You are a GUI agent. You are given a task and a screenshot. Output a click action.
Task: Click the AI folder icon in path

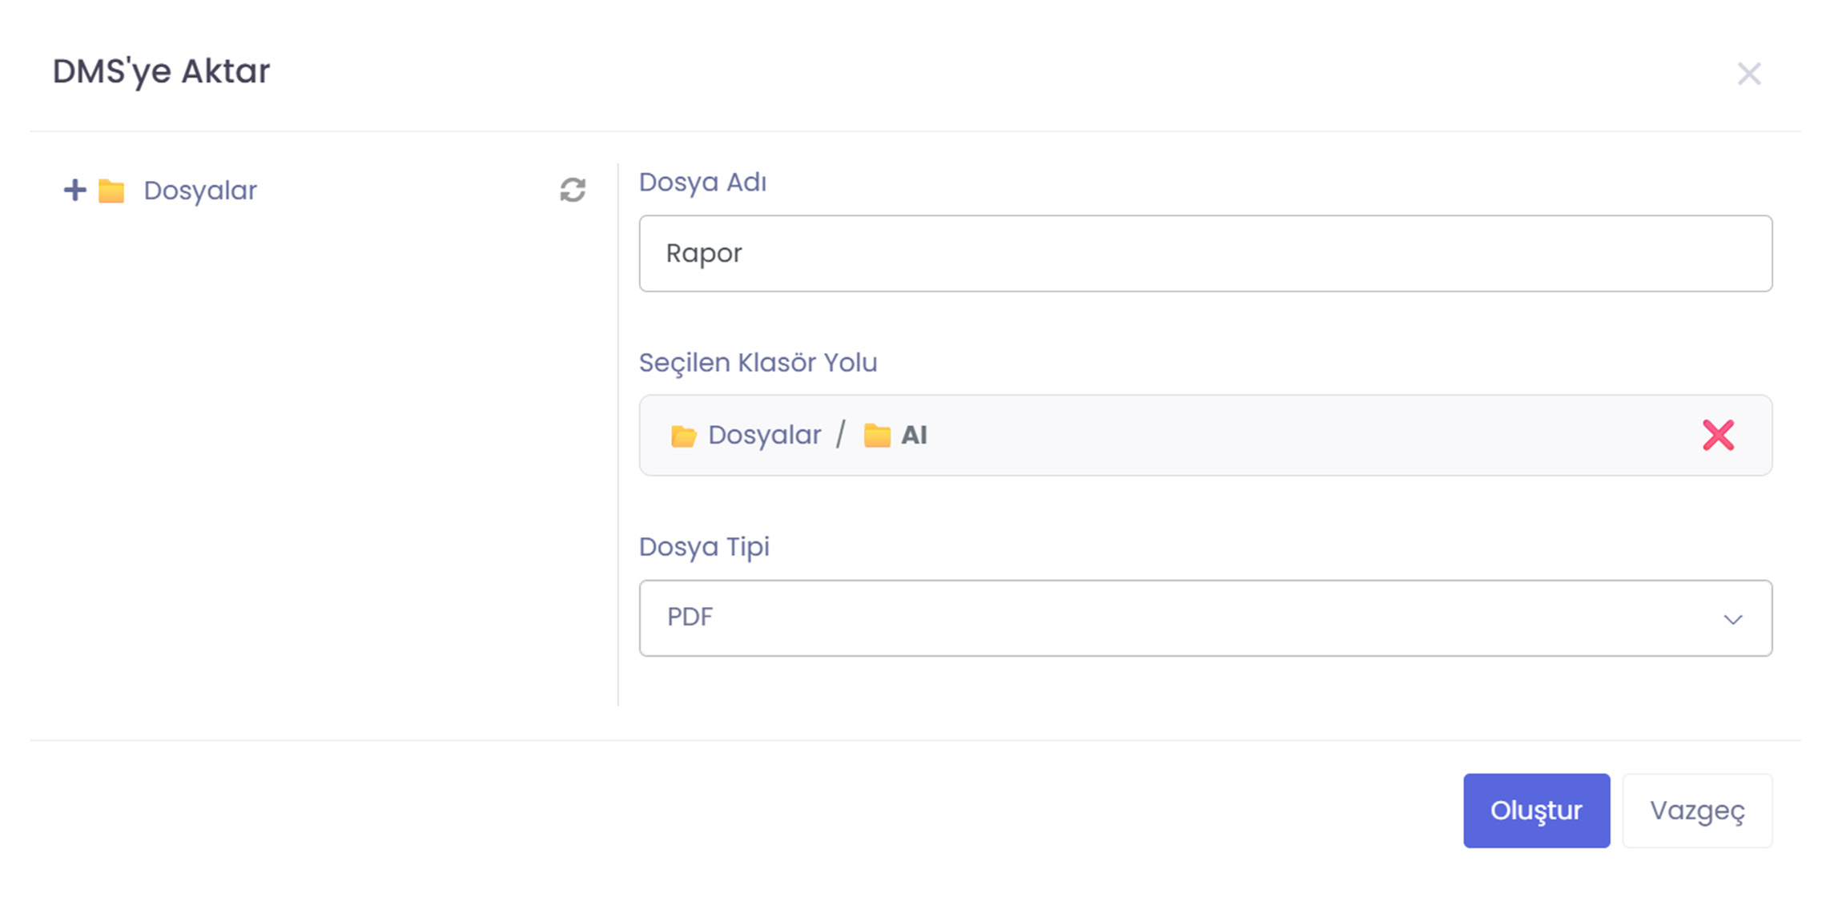(877, 436)
